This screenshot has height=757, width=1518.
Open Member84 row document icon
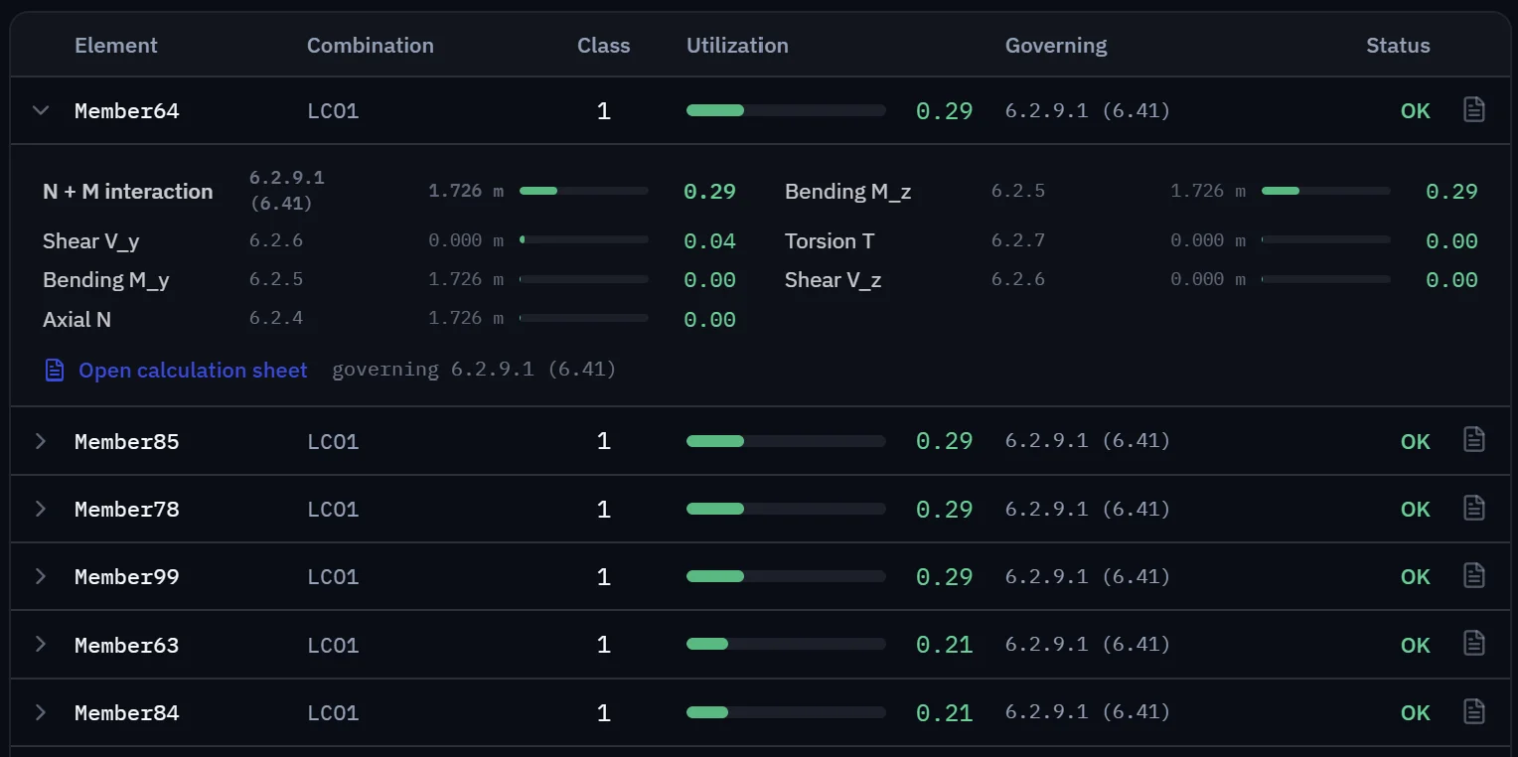[x=1474, y=712]
